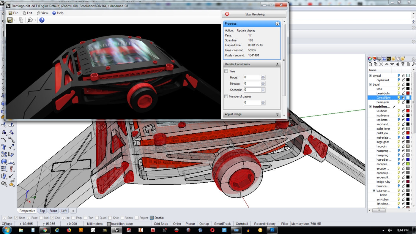Toggle Gumball in the status bar
Viewport: 416px width, 234px height.
pyautogui.click(x=242, y=224)
